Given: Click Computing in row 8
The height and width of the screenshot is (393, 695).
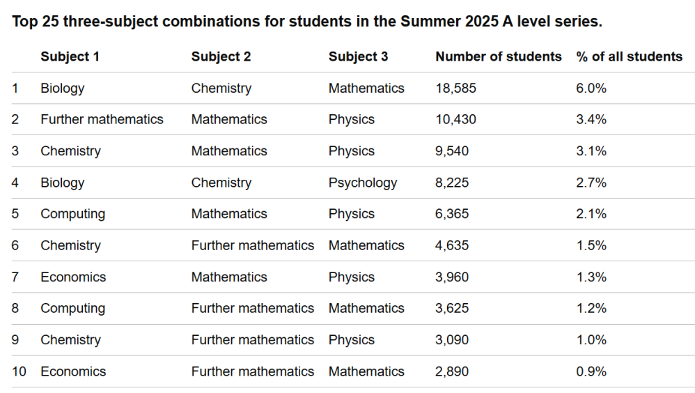Looking at the screenshot, I should 72,308.
